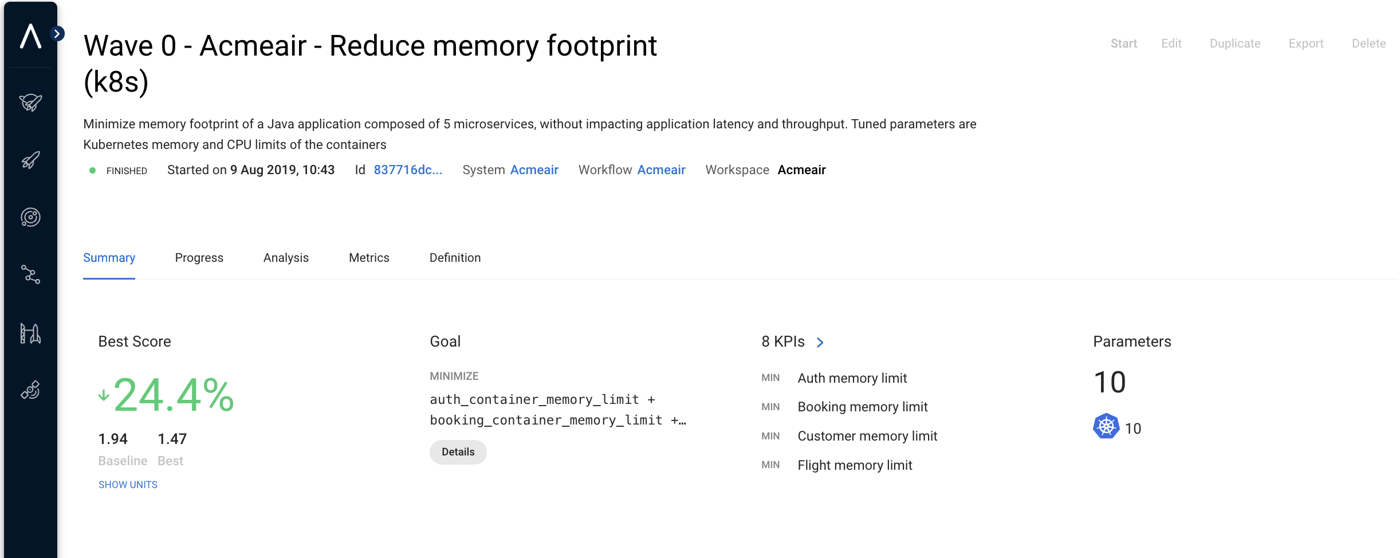Click the Duplicate action

tap(1234, 44)
